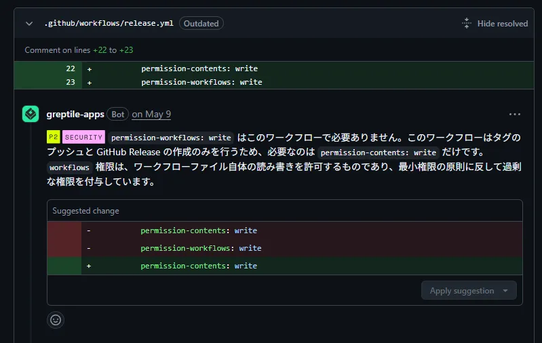
Task: Open the comment three-dots options menu
Action: coord(514,115)
